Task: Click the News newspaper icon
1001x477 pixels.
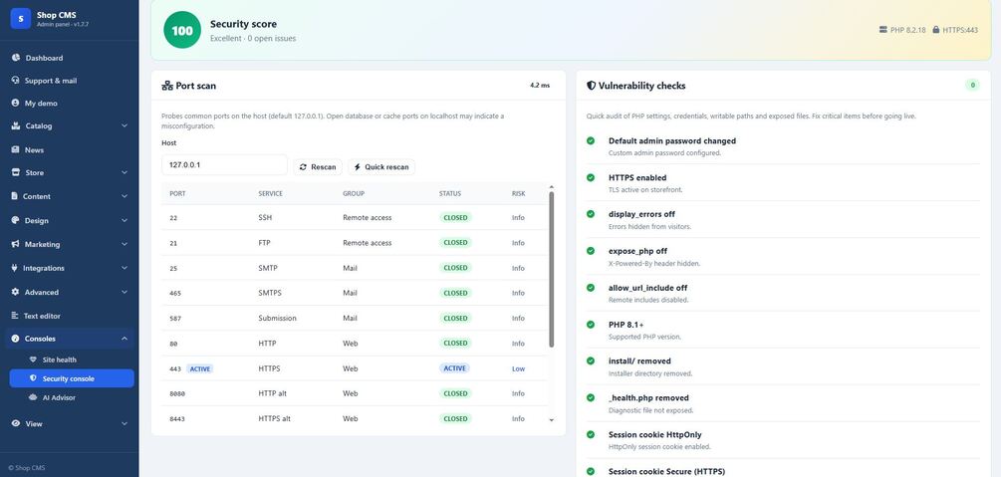Action: (15, 149)
